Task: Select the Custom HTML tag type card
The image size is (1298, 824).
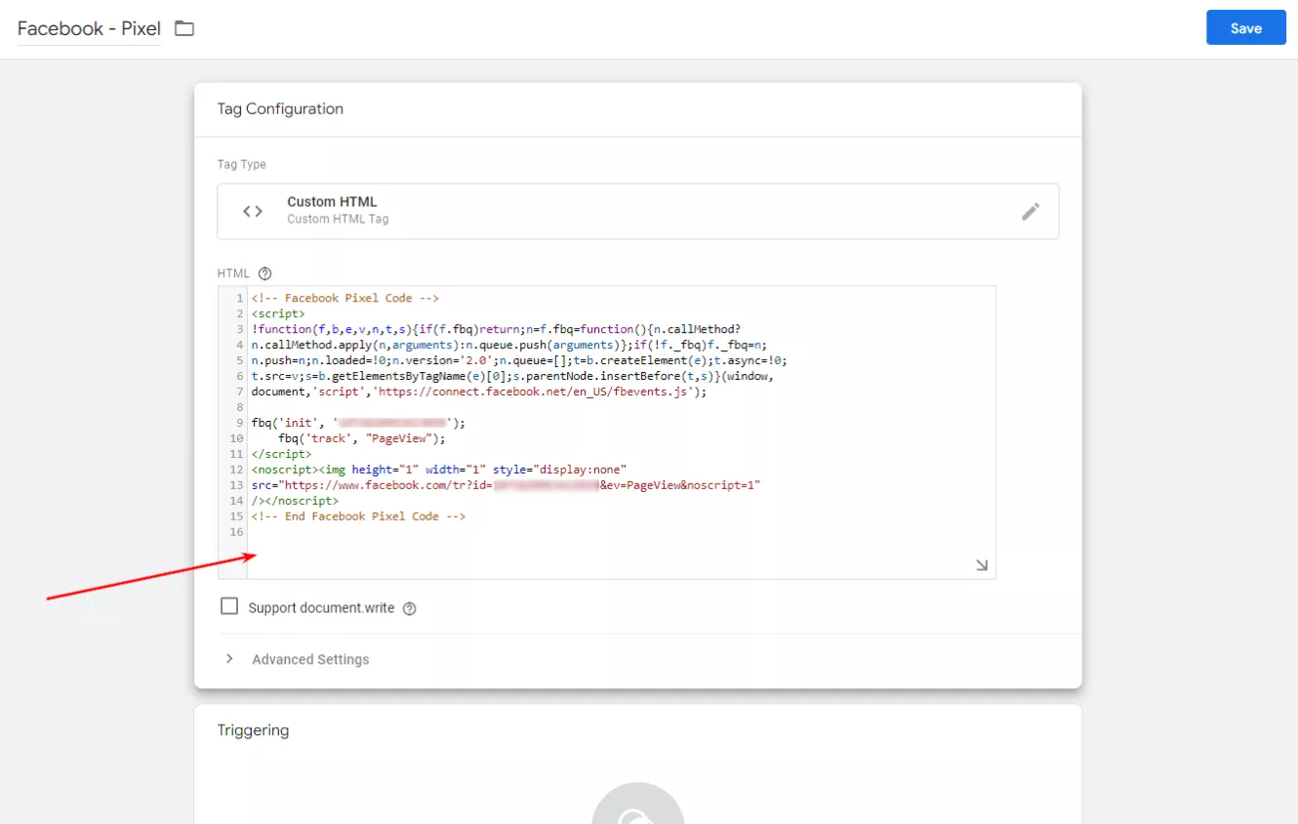Action: [x=637, y=211]
